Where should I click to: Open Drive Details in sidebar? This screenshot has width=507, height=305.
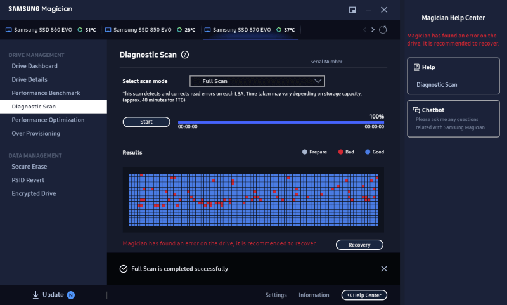29,79
